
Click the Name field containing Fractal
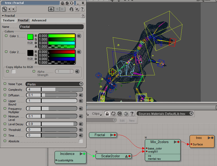[51, 27]
